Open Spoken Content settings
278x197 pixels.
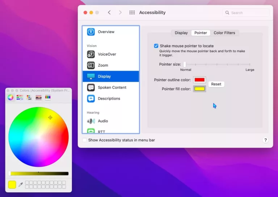[111, 87]
